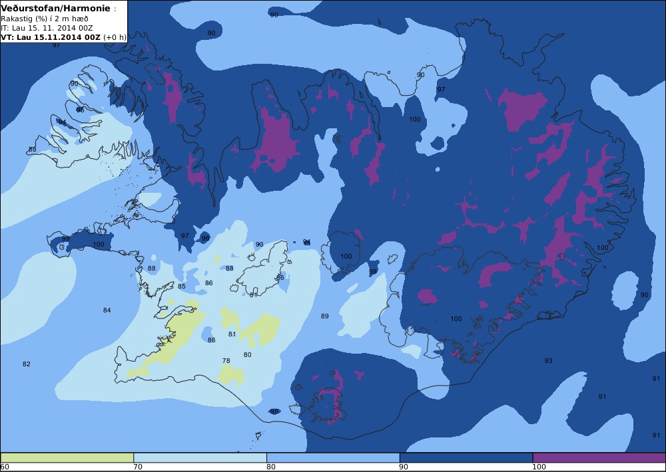The image size is (666, 472).
Task: Click the 'Veðurstofan/Harmonie' title text
Action: tap(56, 9)
